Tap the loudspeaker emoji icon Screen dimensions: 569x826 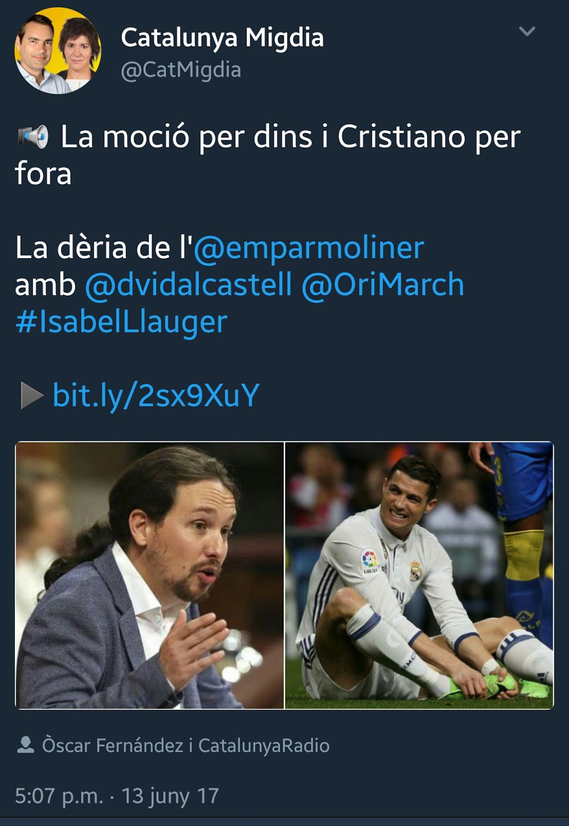(x=32, y=137)
